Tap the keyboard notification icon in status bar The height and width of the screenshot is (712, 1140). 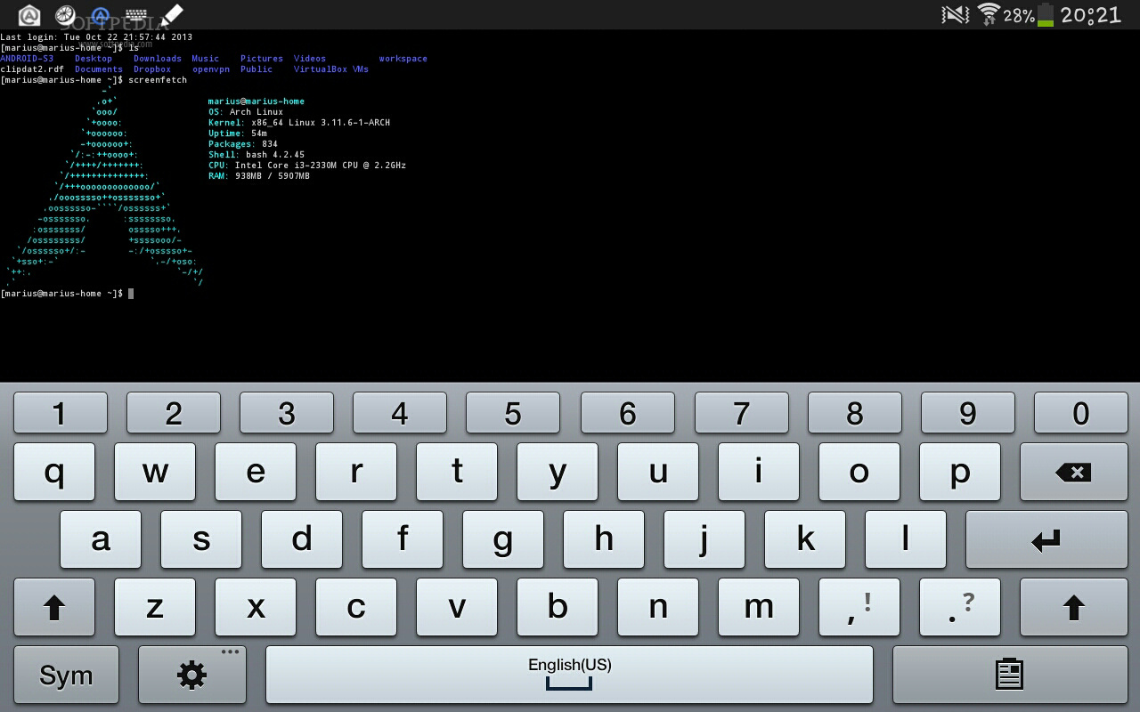[x=135, y=15]
